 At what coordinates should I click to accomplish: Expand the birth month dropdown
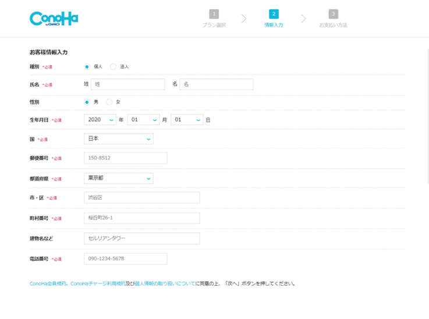[143, 120]
